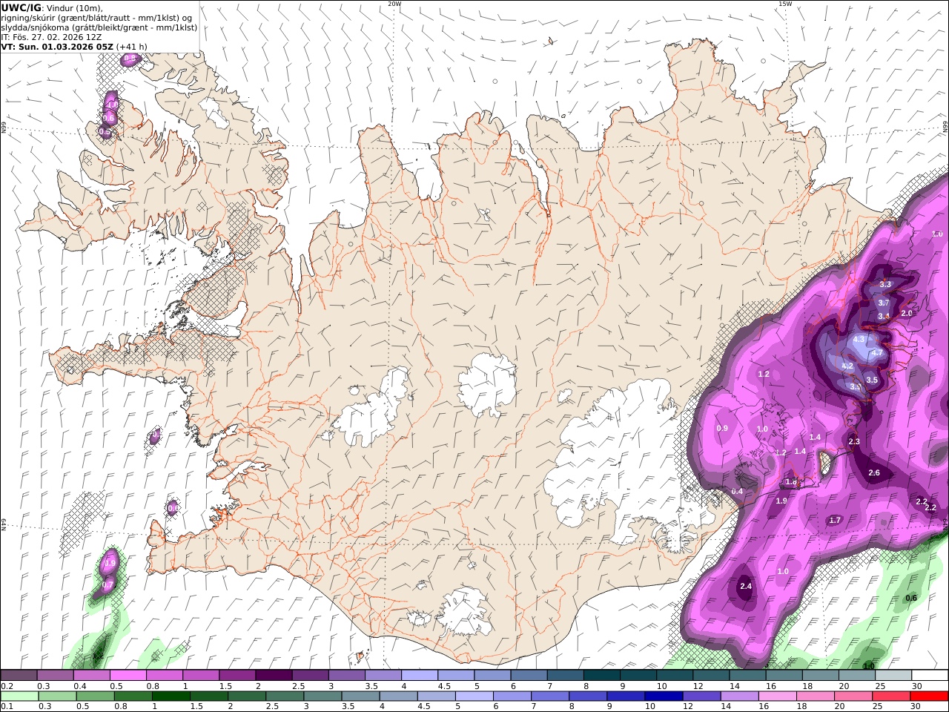Click the violet rain swatch between 12 and 14
Screen dimensions: 949x712
[701, 696]
